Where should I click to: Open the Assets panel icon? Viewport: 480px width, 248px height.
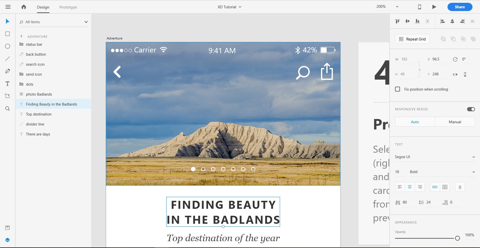(7, 227)
